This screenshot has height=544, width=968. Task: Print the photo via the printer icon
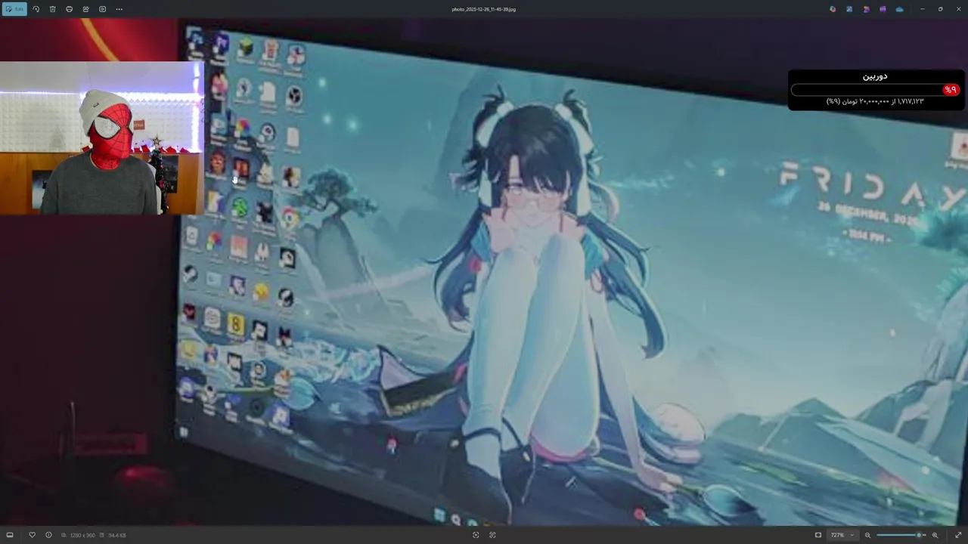pos(69,9)
